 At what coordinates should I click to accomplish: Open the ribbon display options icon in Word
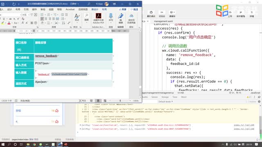point(114,4)
